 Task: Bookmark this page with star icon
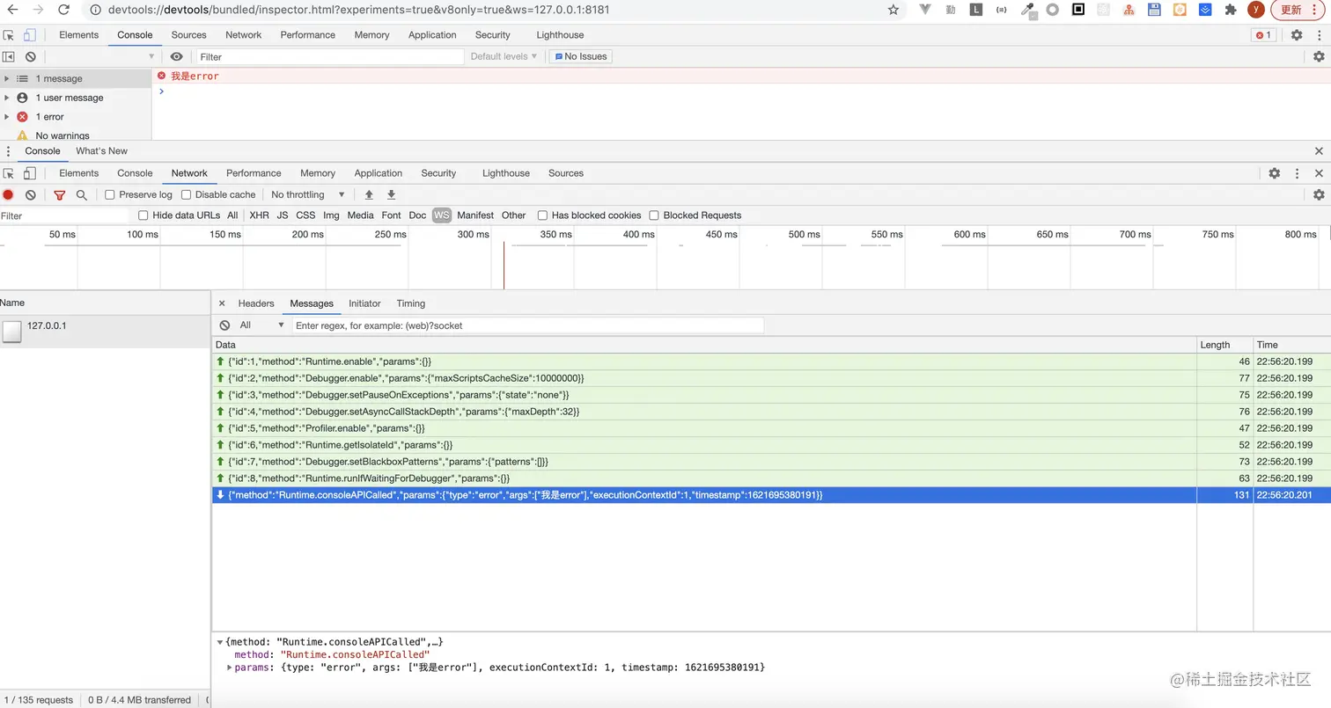coord(893,10)
